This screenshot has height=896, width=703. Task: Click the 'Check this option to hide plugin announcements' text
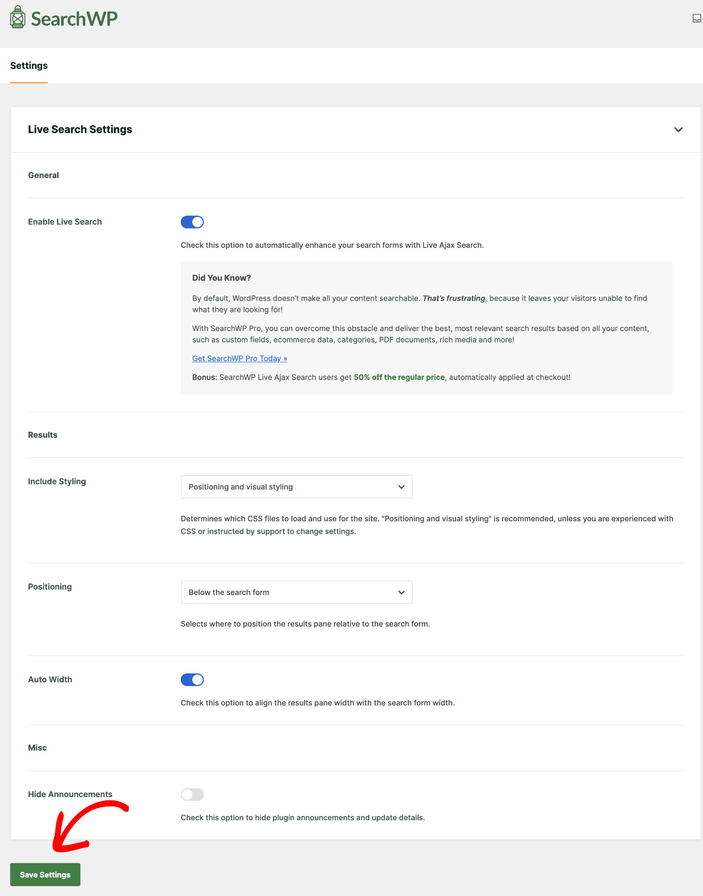point(303,818)
